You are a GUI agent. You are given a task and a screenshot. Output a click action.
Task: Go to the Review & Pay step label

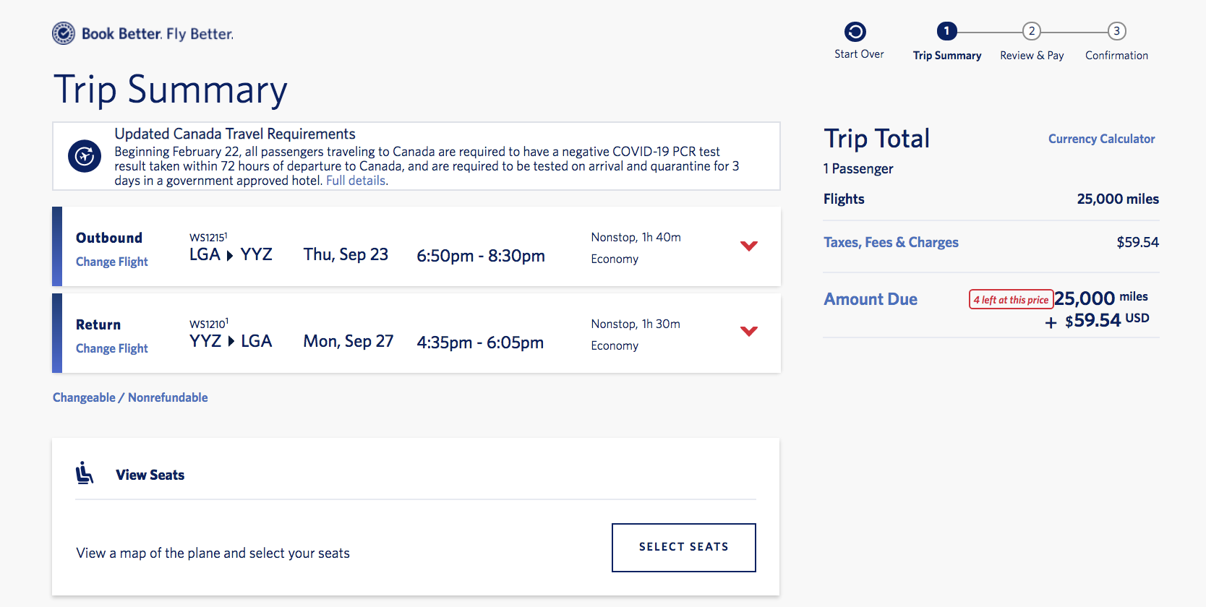tap(1032, 56)
